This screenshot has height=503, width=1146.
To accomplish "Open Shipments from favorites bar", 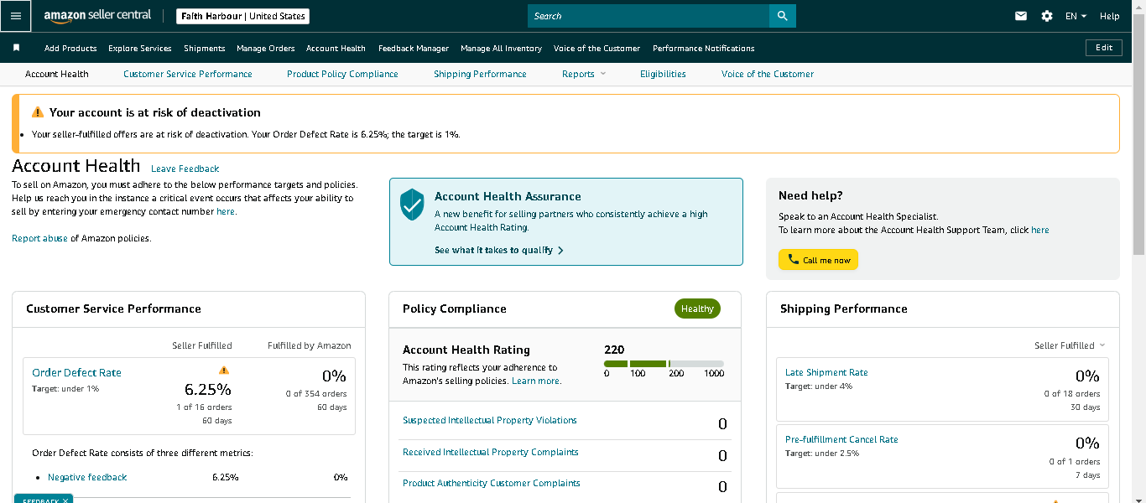I will pyautogui.click(x=205, y=49).
